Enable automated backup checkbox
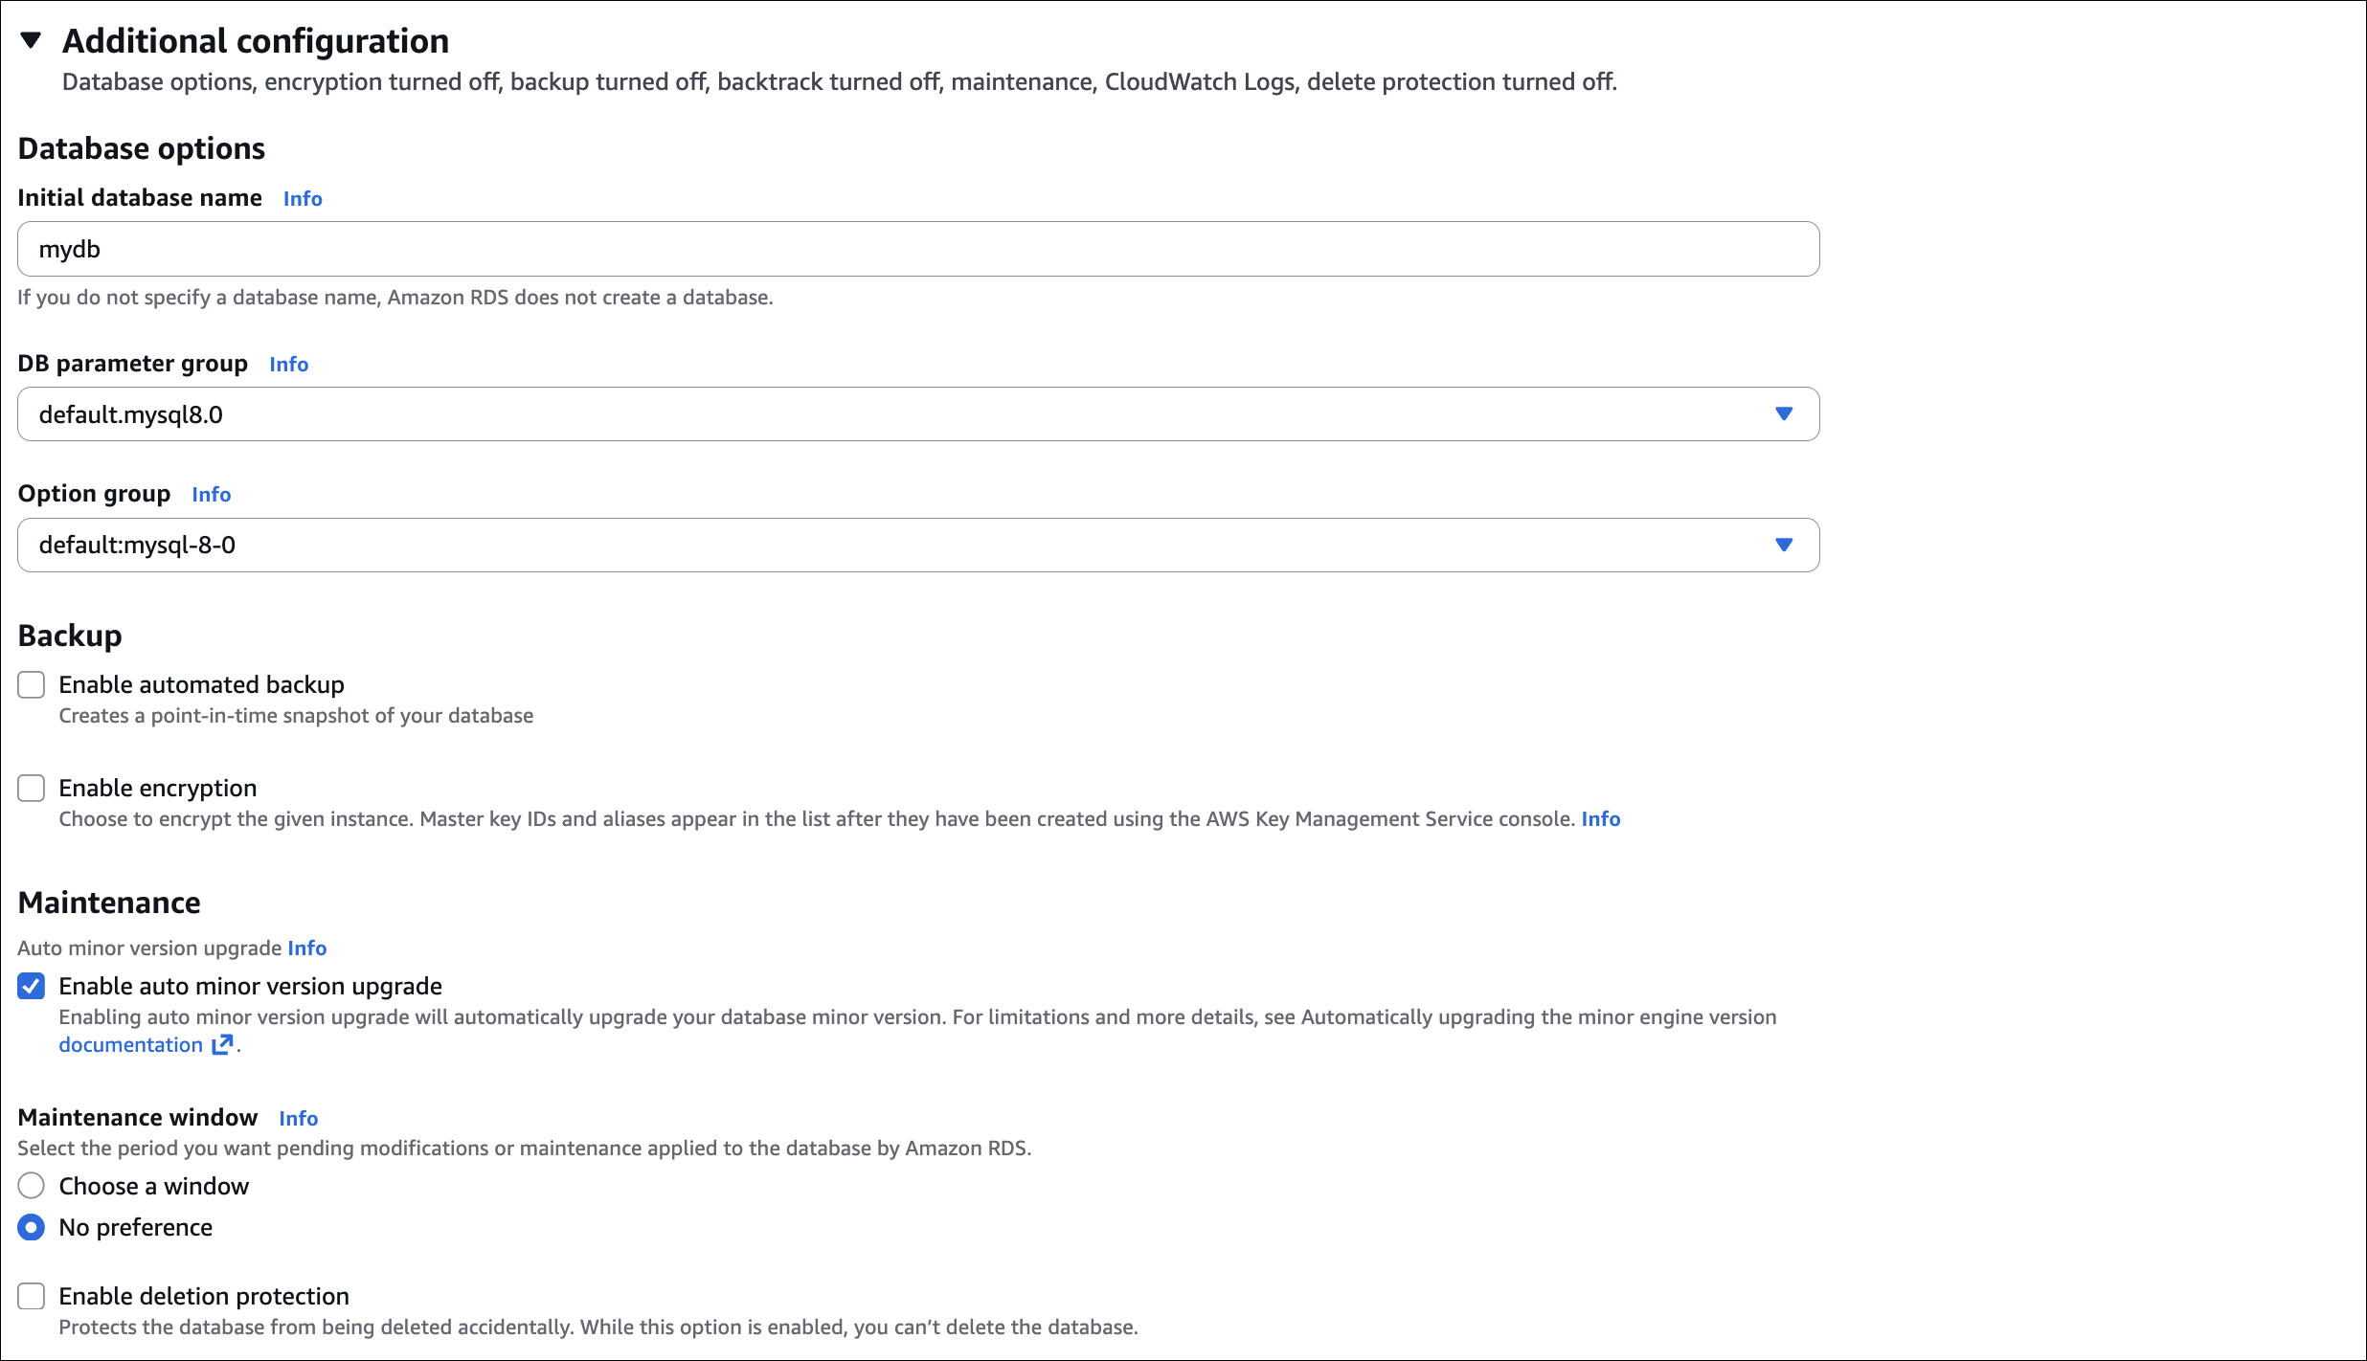 (32, 684)
